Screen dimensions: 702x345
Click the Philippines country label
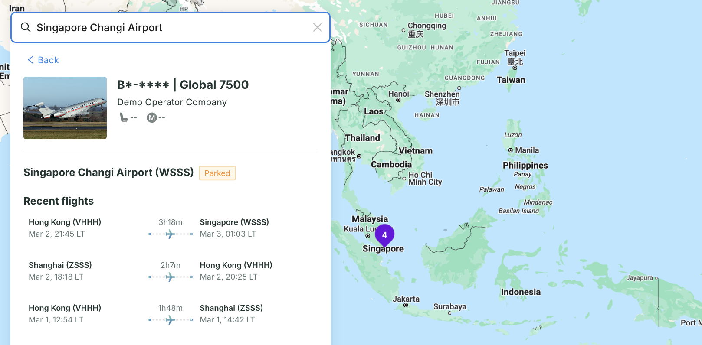(525, 166)
